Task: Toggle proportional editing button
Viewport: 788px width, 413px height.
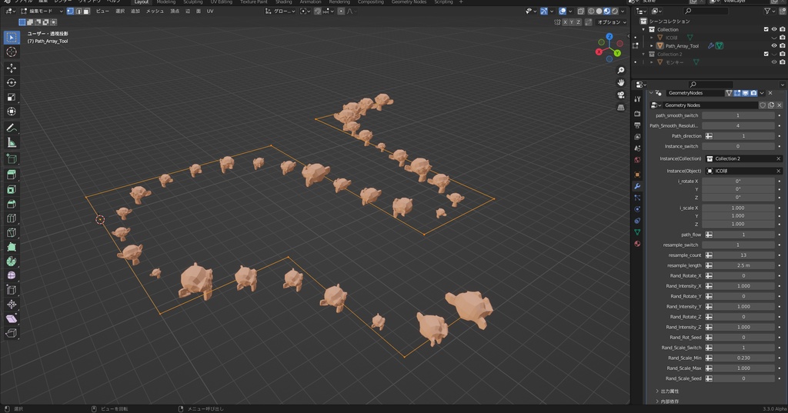Action: pyautogui.click(x=341, y=11)
